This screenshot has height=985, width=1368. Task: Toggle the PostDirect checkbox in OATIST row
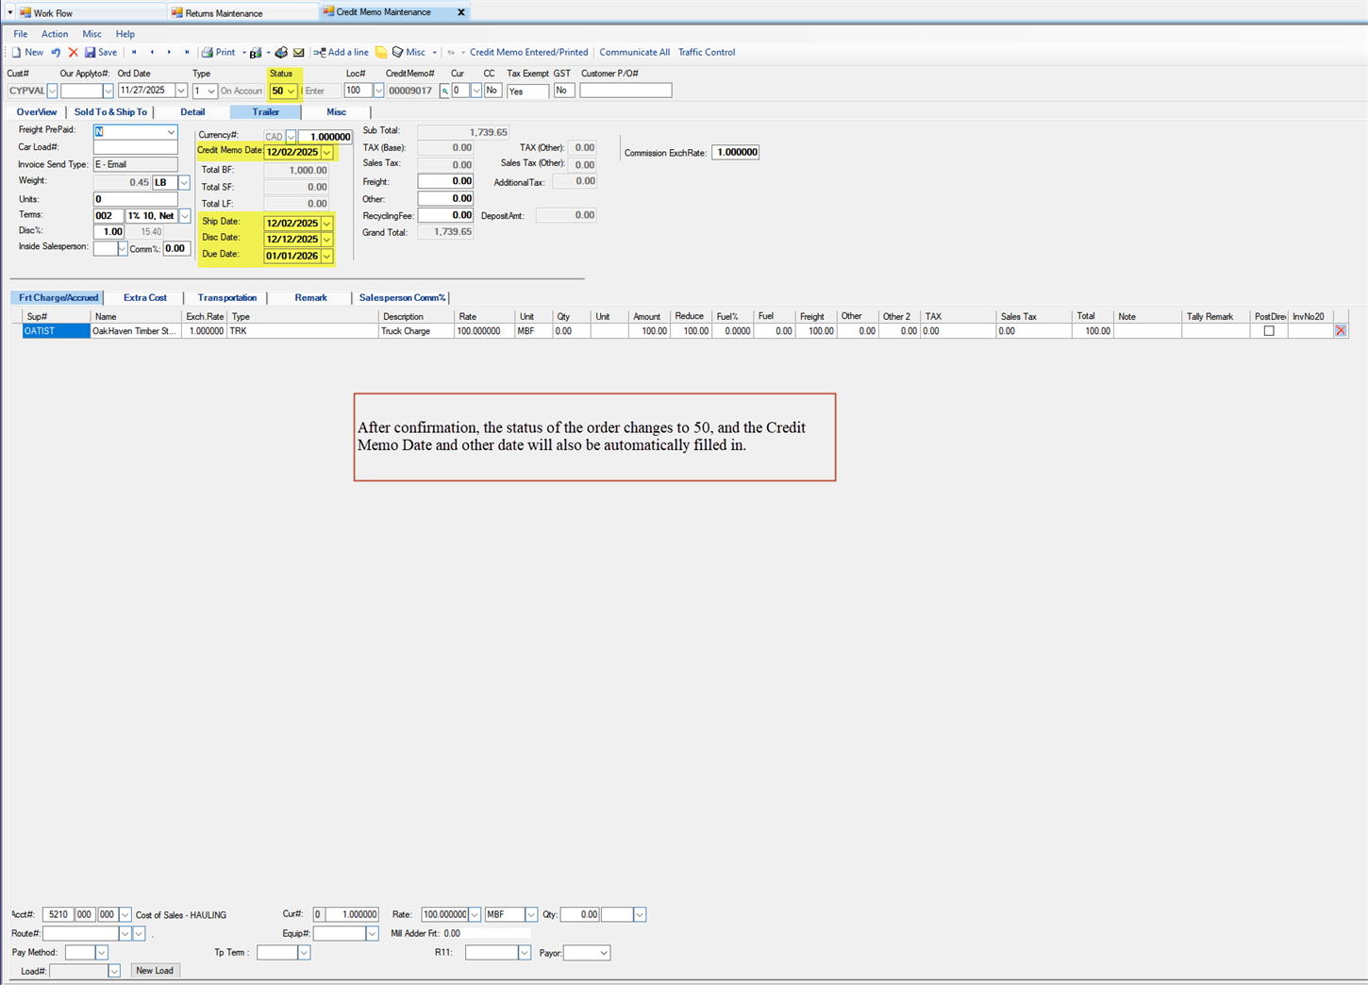pyautogui.click(x=1269, y=331)
